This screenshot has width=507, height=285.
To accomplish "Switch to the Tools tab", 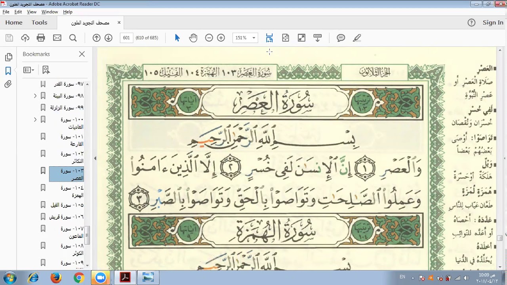I will click(40, 23).
